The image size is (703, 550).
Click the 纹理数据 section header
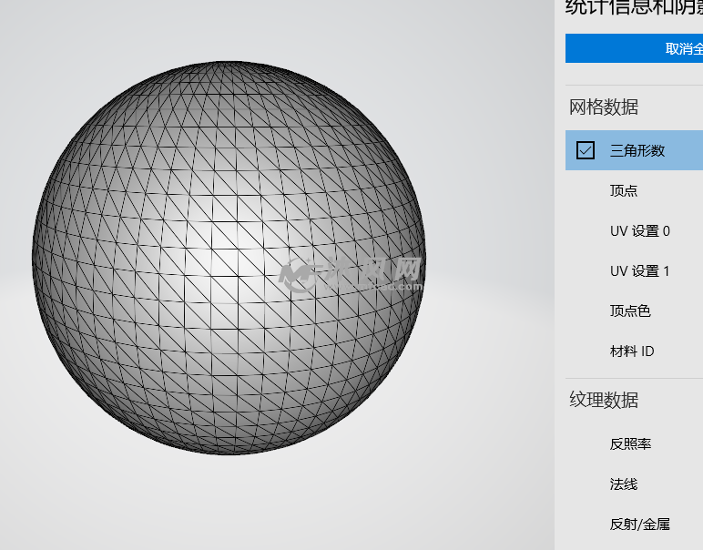604,400
